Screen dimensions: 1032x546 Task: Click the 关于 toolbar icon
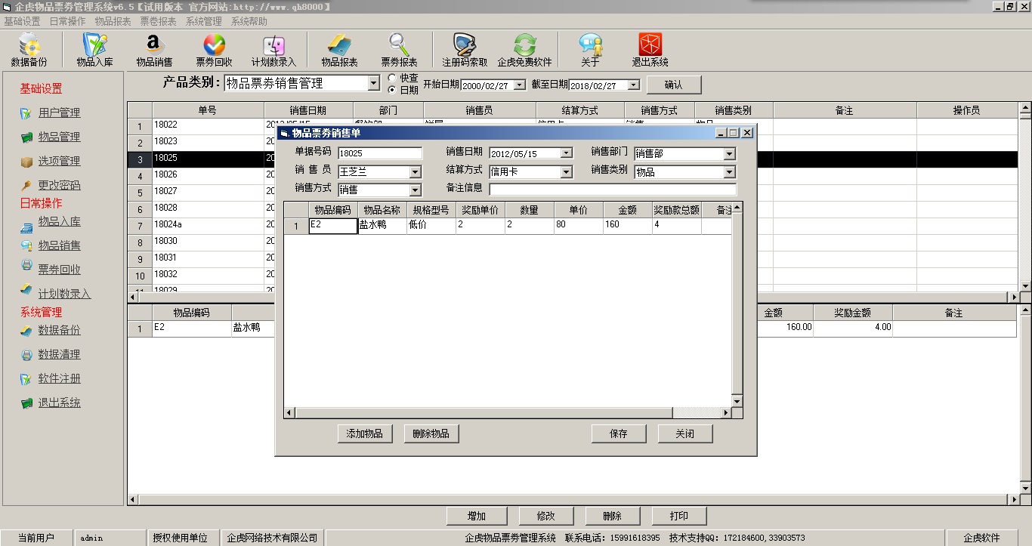(x=590, y=51)
